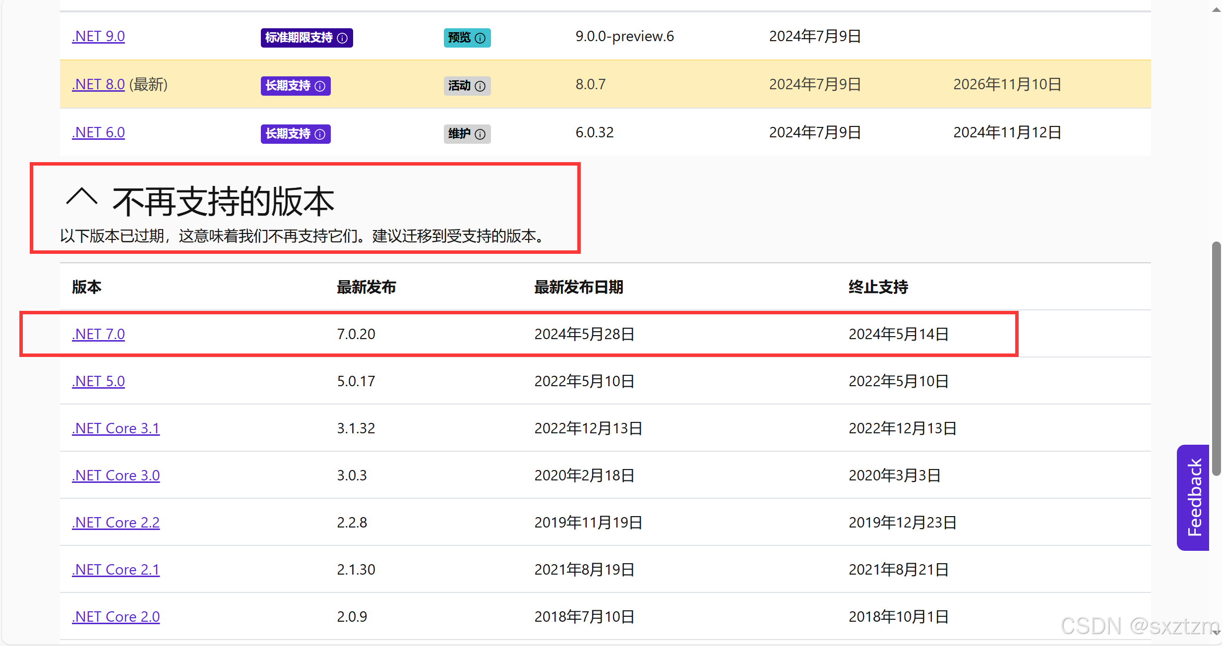Image resolution: width=1222 pixels, height=646 pixels.
Task: Open the .NET Core 3.1 link
Action: pos(116,428)
